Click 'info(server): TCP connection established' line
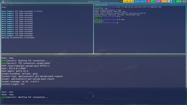Screen dimensions: 187x105 click(x=25, y=63)
